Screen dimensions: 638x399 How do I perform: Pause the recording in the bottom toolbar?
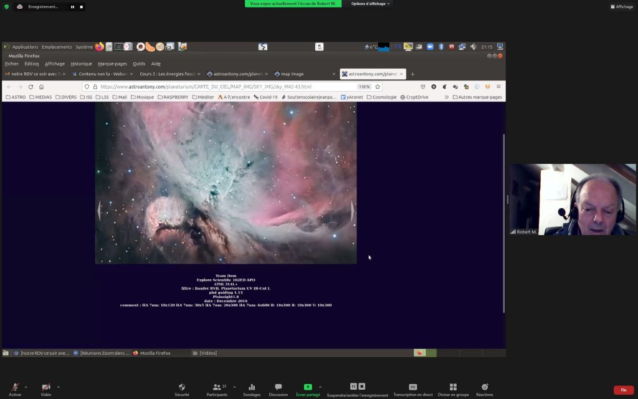coord(353,386)
